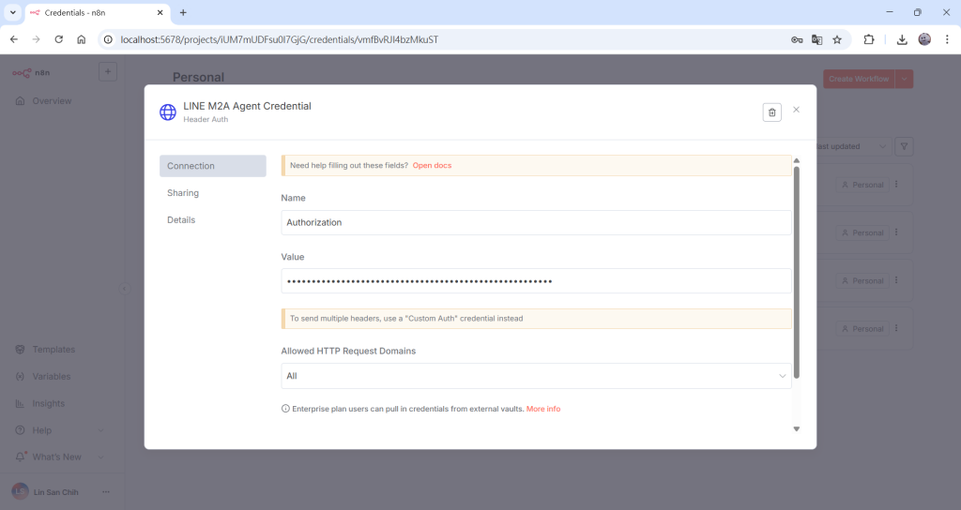Click Lin San Chih user avatar

(x=21, y=491)
